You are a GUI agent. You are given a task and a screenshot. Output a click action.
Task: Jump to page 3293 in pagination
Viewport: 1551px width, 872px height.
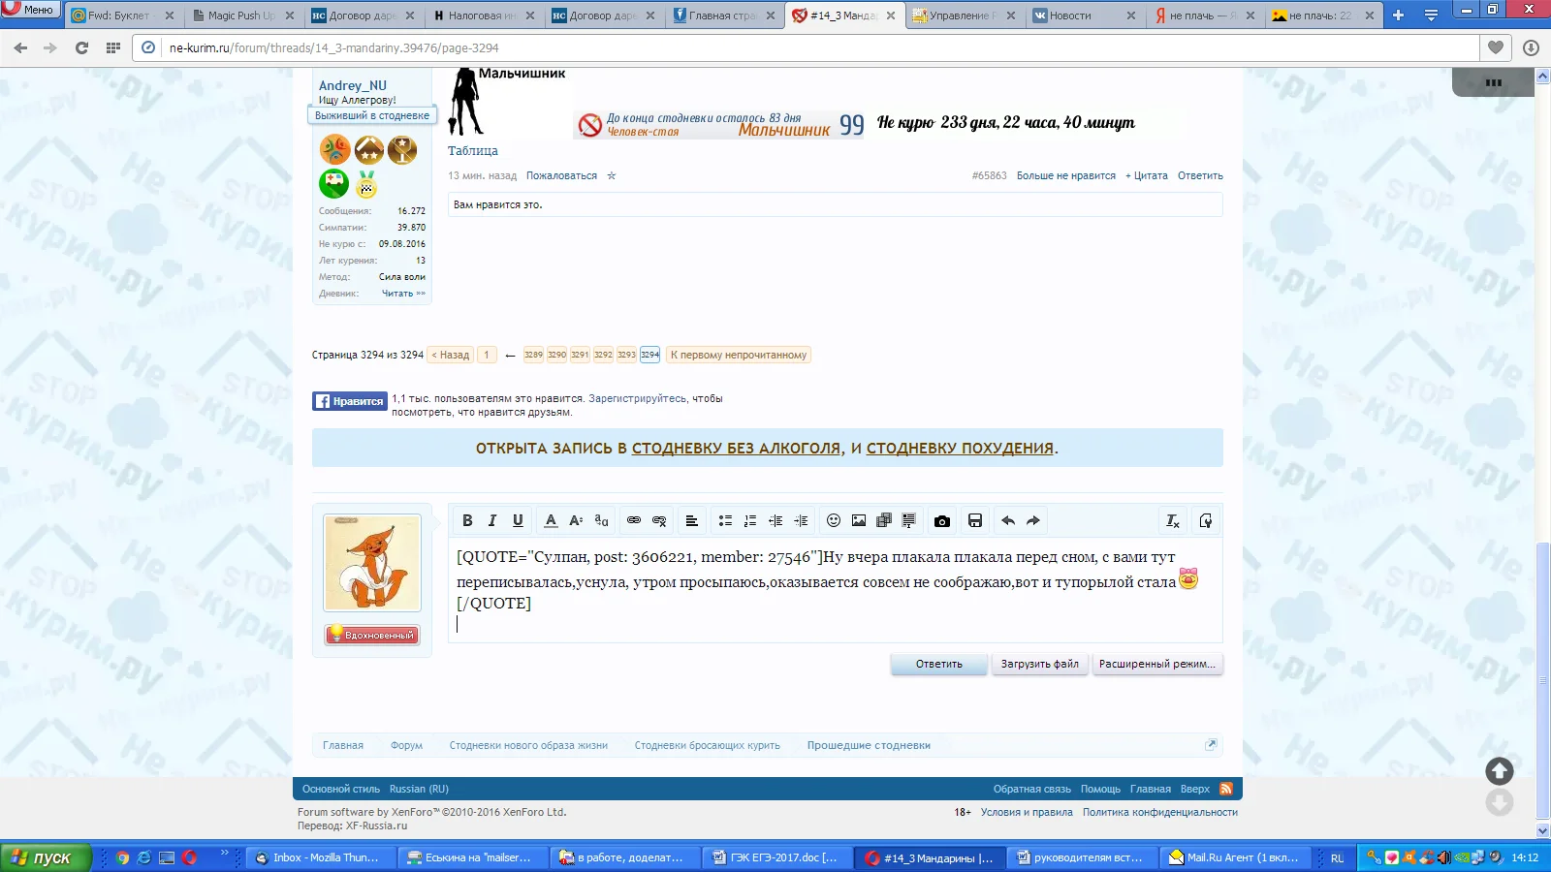[626, 355]
